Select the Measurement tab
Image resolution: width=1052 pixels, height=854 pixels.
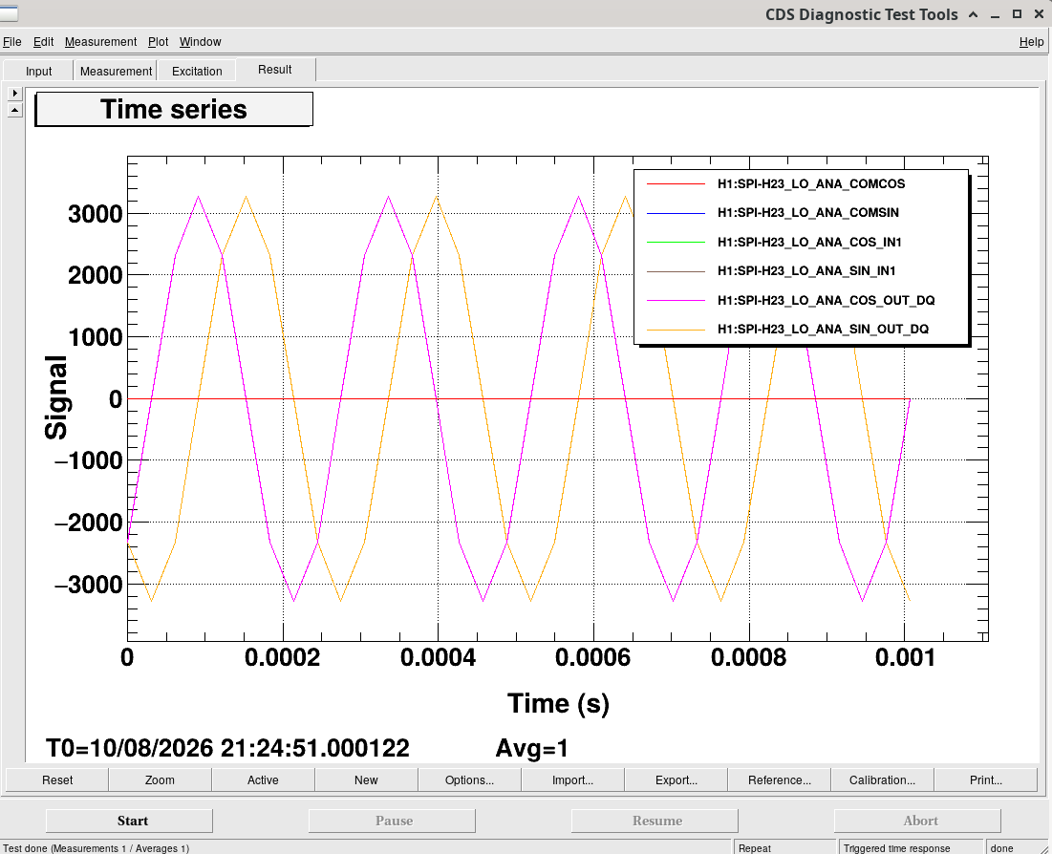coord(116,71)
